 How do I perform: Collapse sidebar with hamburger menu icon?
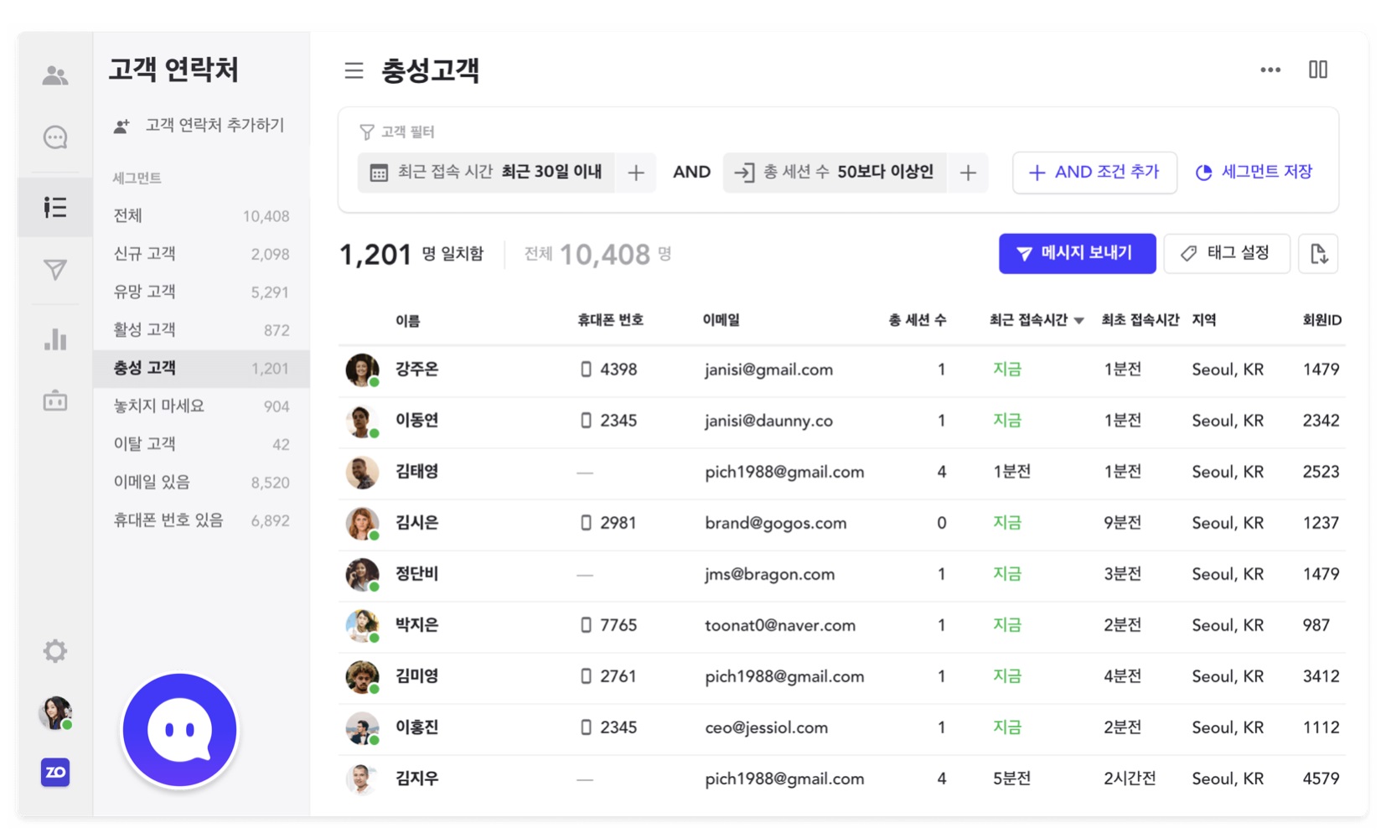(354, 70)
